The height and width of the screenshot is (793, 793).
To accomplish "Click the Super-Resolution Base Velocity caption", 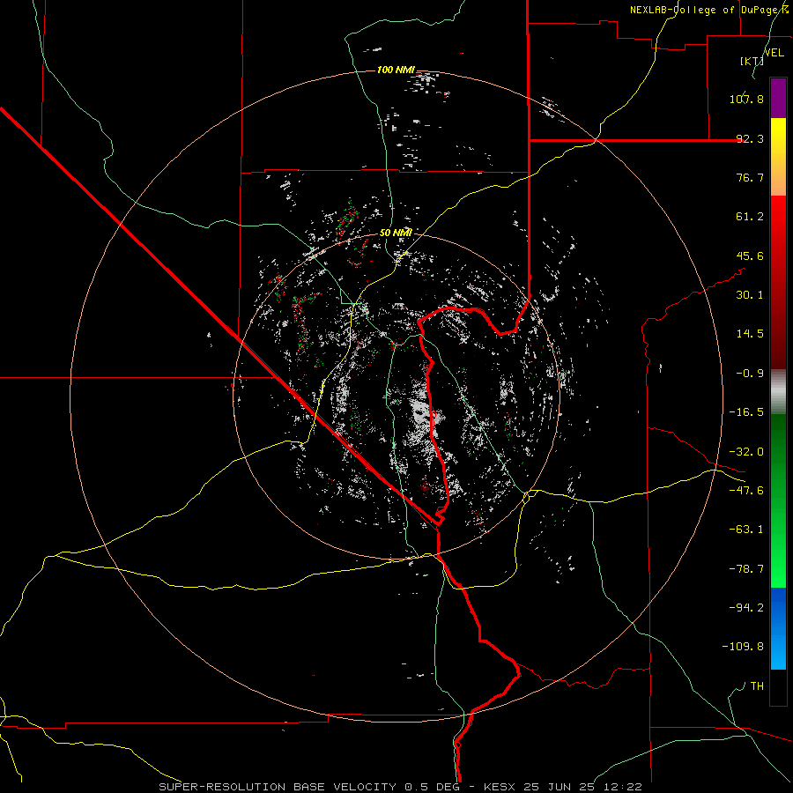I will (x=401, y=787).
